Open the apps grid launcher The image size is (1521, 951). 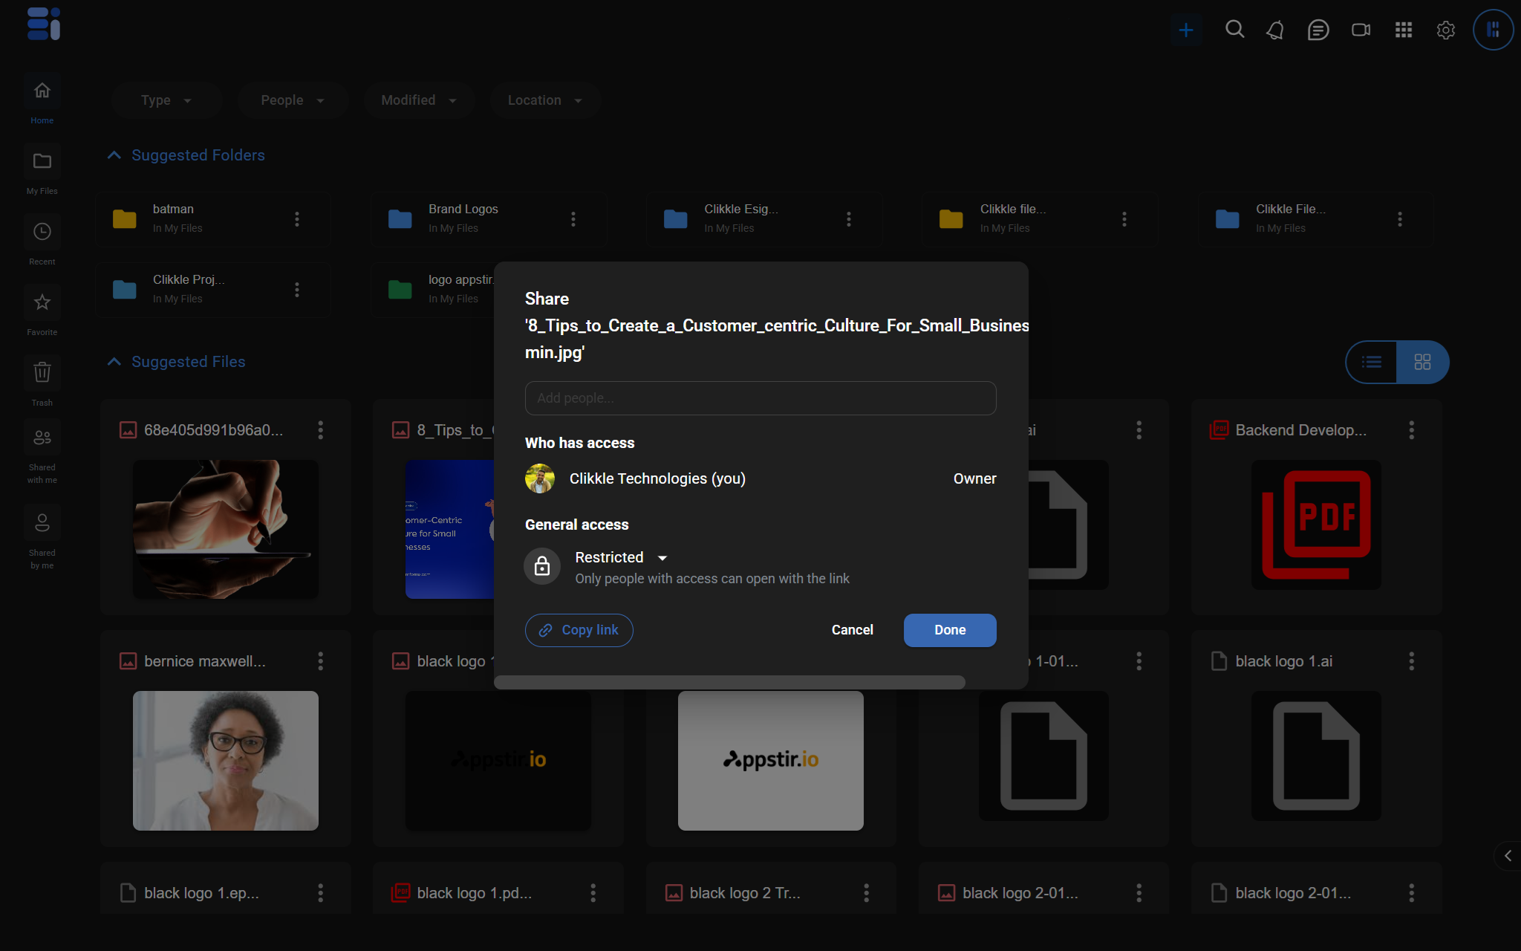1403,30
